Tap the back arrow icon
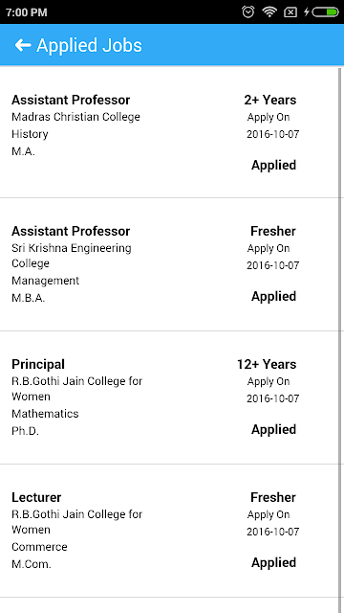The width and height of the screenshot is (344, 613). coord(23,45)
